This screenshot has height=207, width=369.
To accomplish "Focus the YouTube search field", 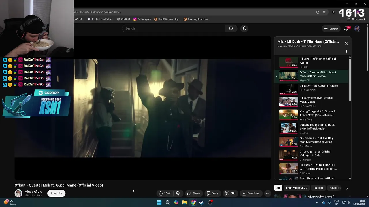I will [174, 28].
